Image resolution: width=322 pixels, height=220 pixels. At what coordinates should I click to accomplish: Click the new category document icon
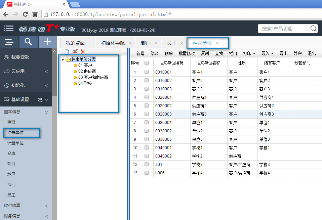point(67,52)
